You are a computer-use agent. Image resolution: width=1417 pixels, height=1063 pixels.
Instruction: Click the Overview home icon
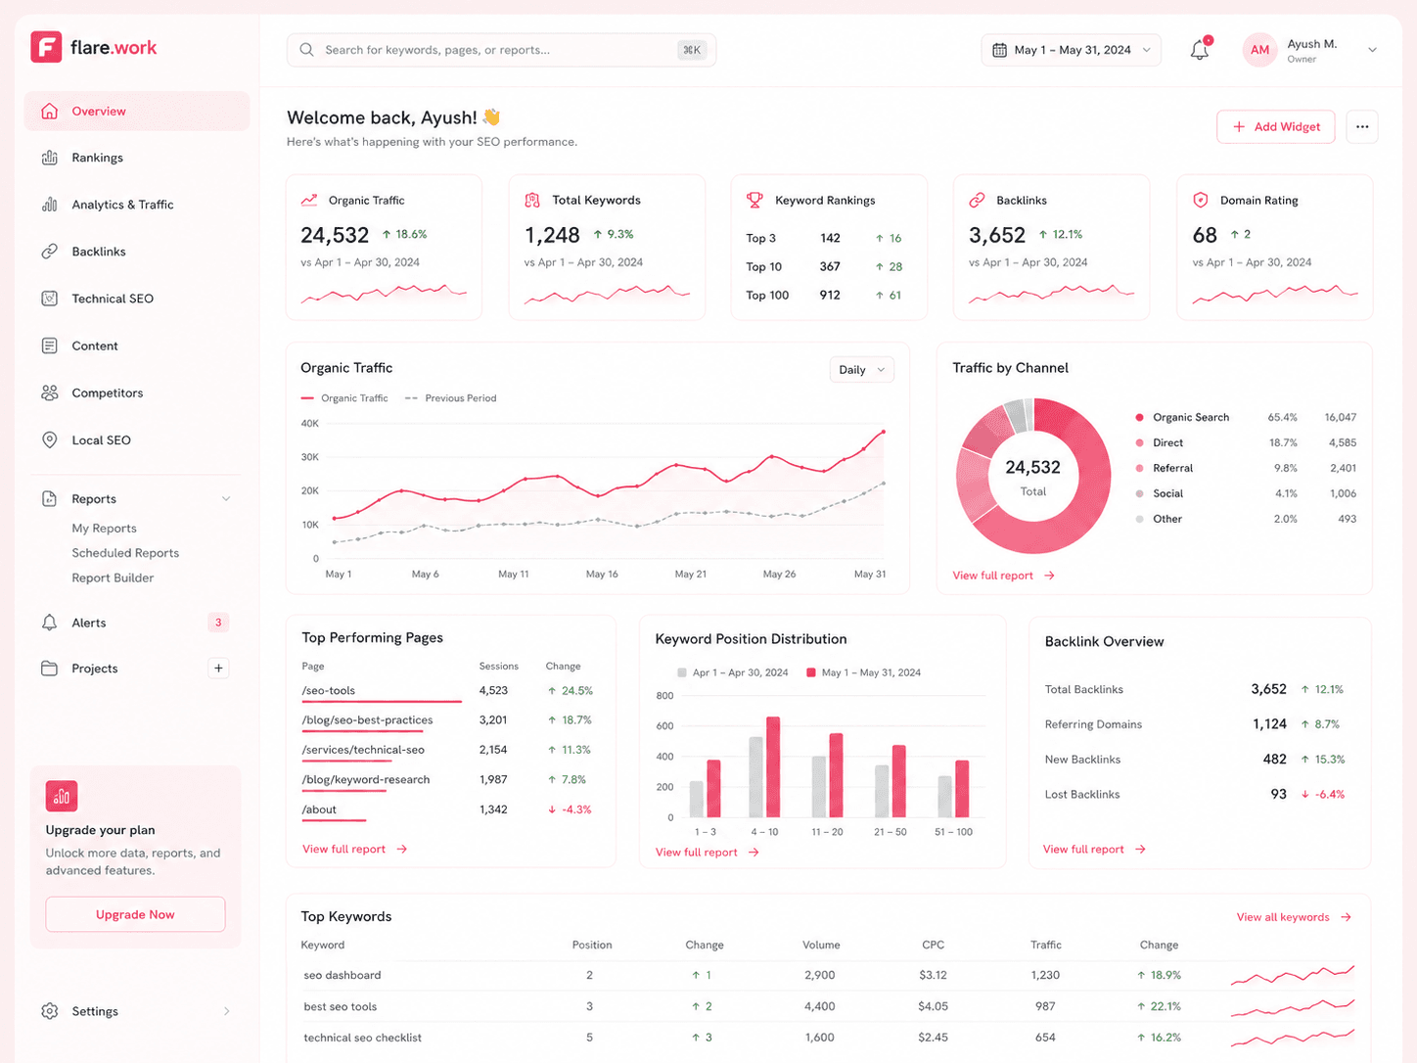click(x=50, y=112)
